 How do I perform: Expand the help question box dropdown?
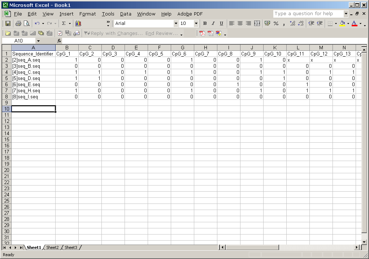[x=346, y=14]
